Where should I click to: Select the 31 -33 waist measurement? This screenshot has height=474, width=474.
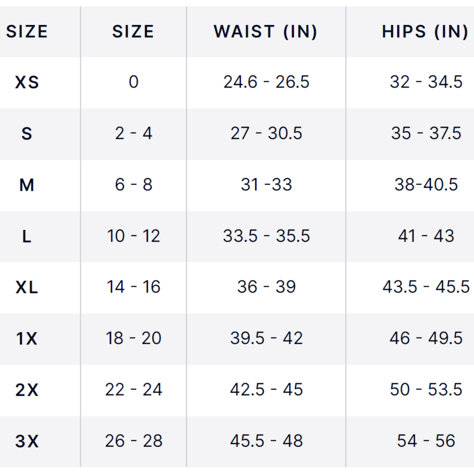[x=266, y=185]
